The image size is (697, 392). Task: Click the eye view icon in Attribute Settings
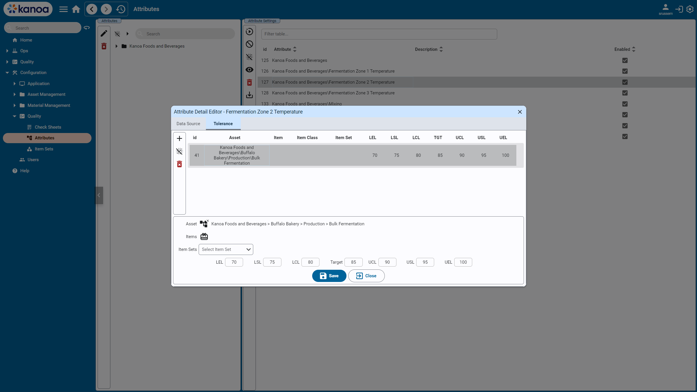tap(249, 70)
